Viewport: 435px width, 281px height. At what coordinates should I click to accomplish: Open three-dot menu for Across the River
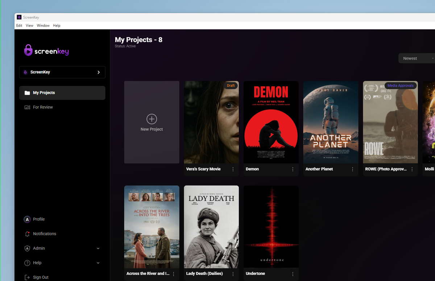174,274
